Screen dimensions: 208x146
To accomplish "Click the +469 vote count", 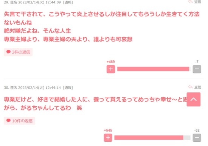I will click(111, 62).
